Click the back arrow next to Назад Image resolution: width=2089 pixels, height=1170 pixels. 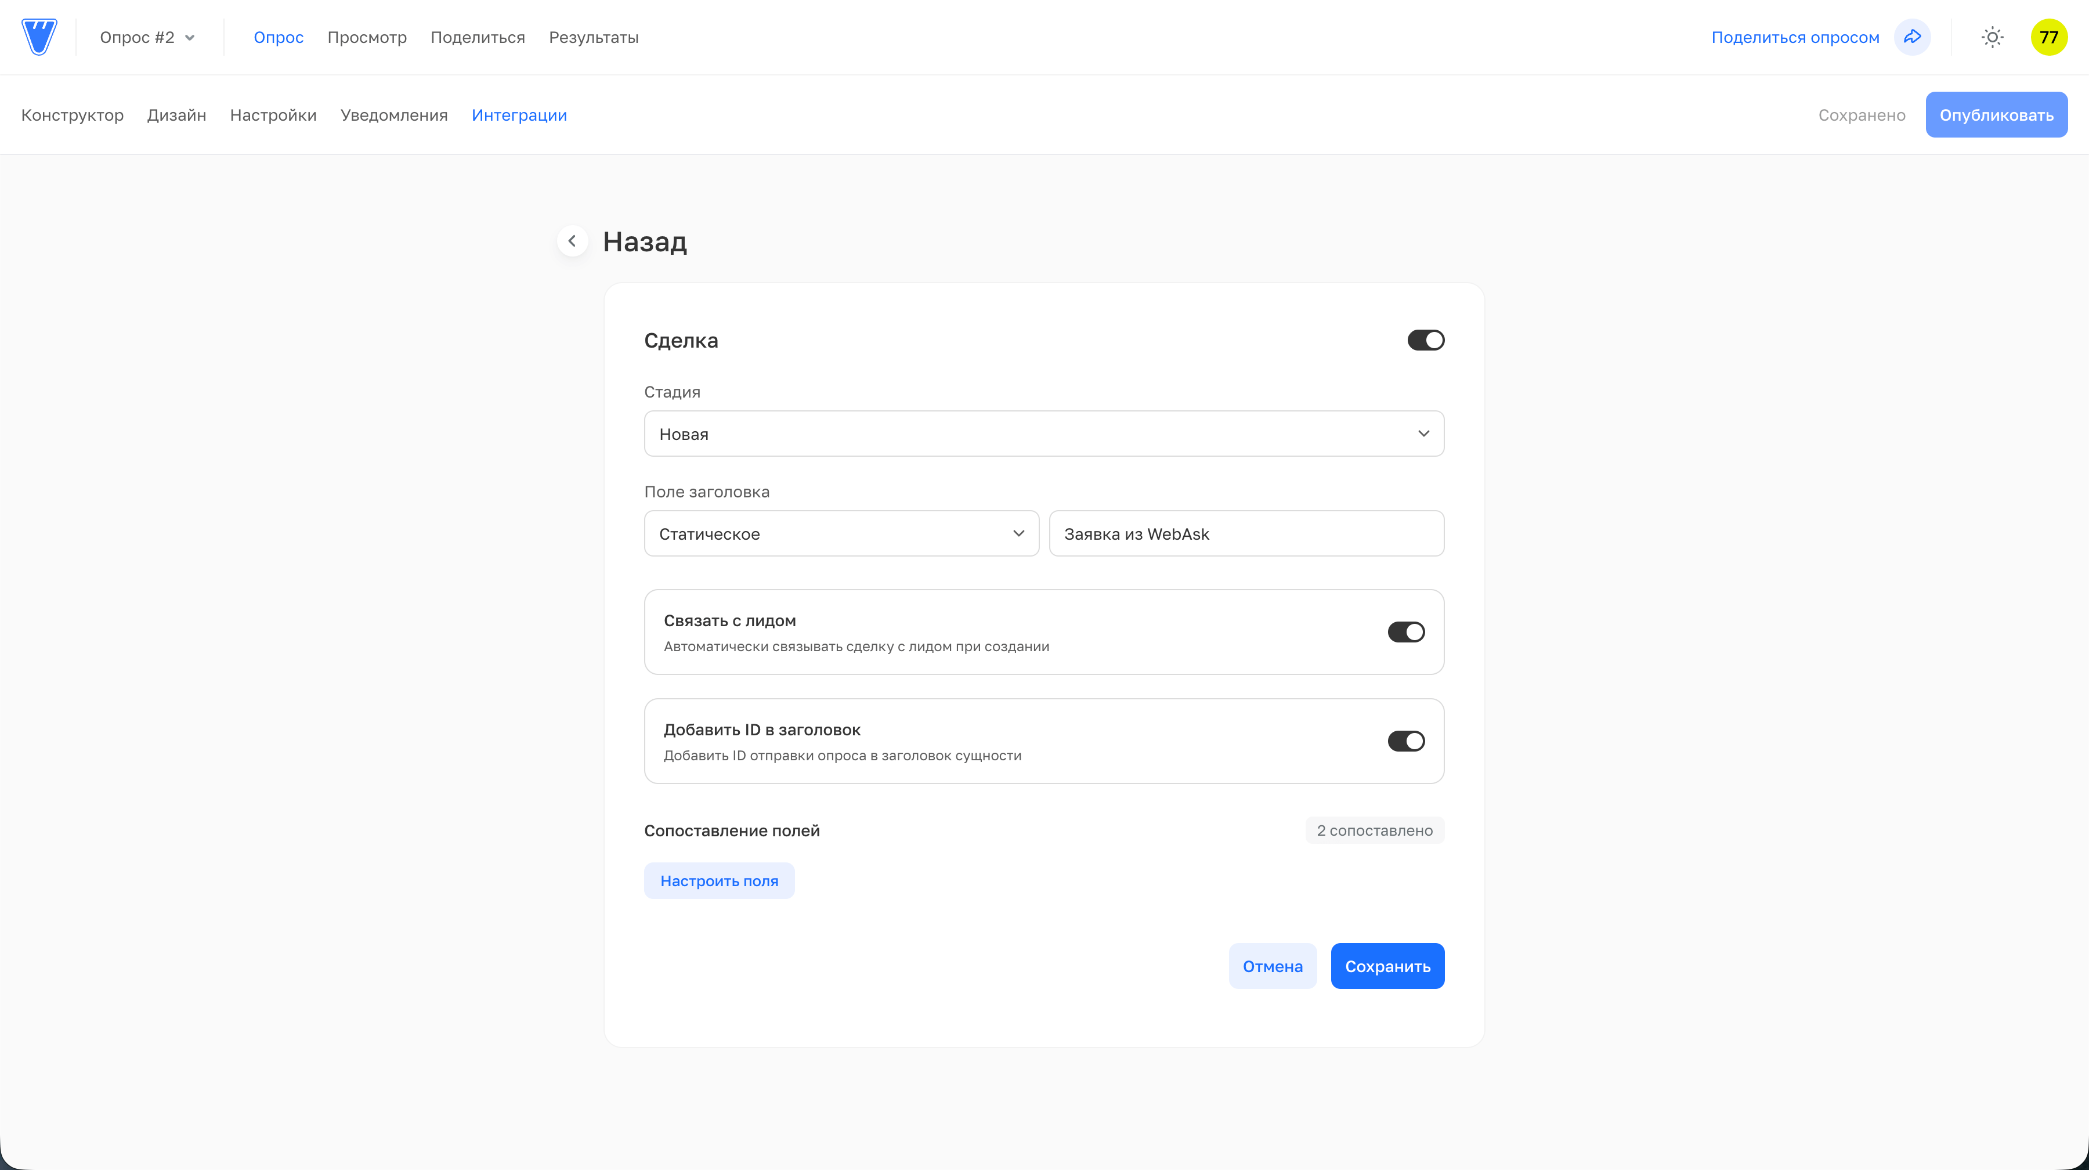pos(573,241)
